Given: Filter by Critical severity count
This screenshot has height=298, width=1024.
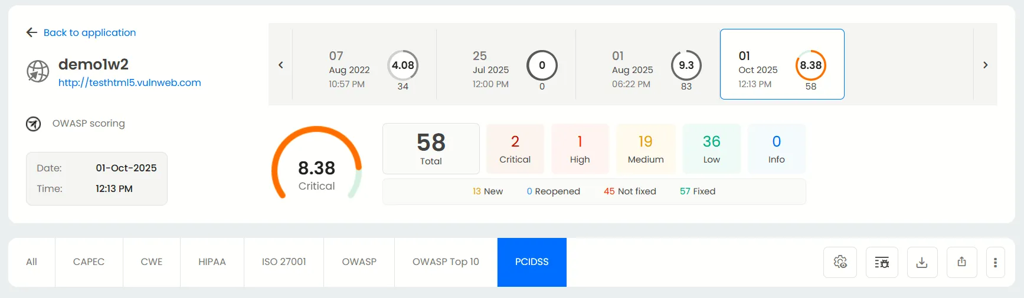Looking at the screenshot, I should point(515,148).
